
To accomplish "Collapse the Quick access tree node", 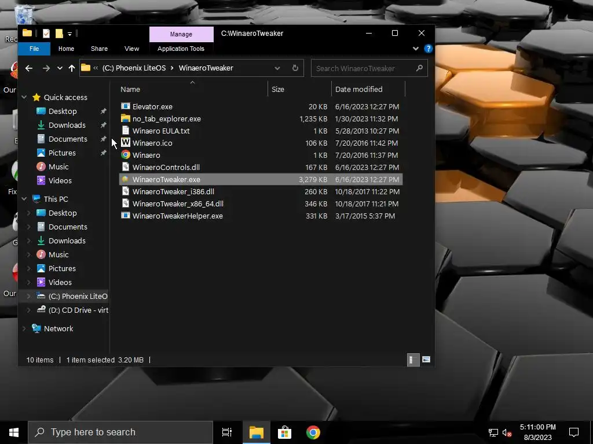I will 24,97.
